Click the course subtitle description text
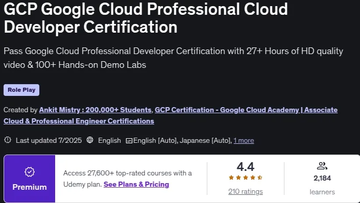The height and width of the screenshot is (203, 360). pyautogui.click(x=173, y=58)
